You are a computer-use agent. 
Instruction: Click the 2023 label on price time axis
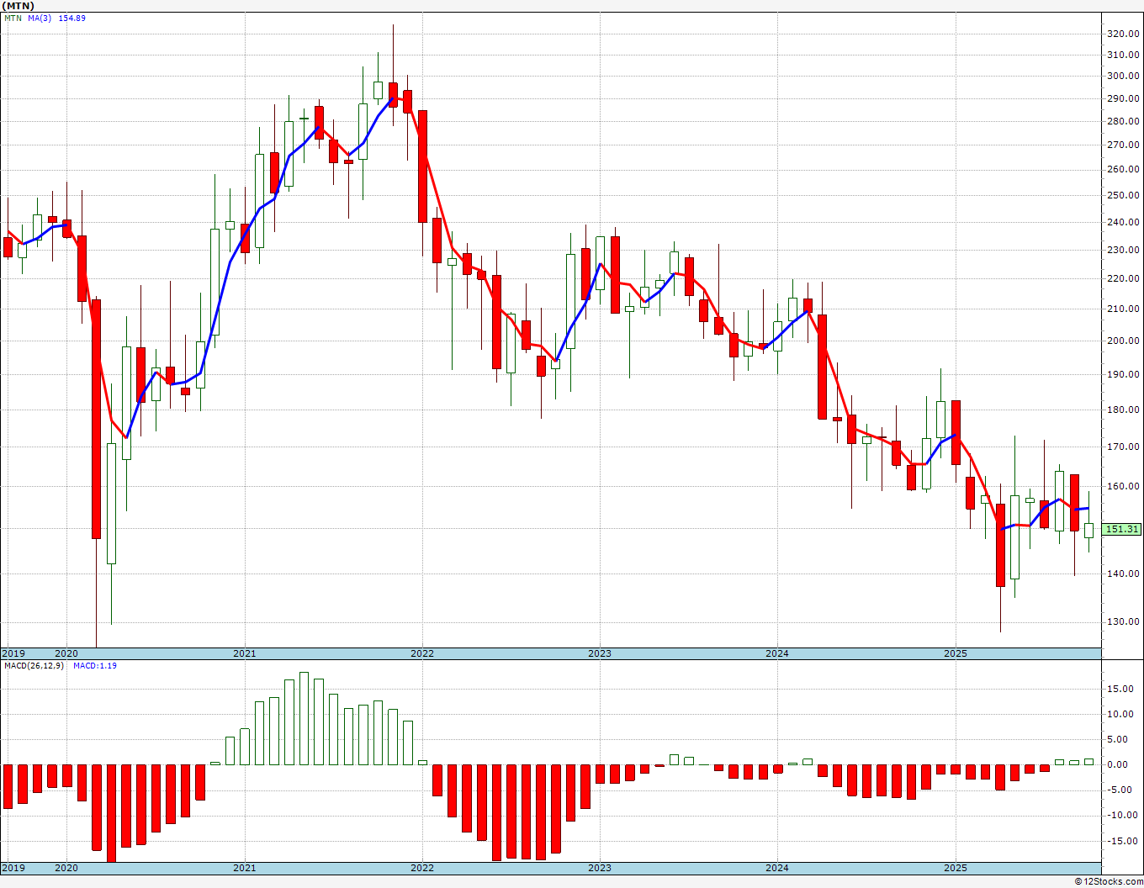point(599,653)
